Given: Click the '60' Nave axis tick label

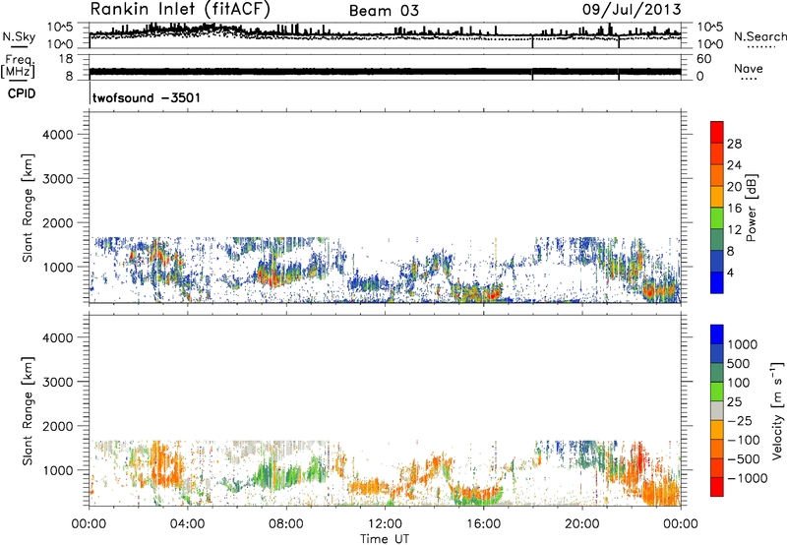Looking at the screenshot, I should click(x=703, y=59).
